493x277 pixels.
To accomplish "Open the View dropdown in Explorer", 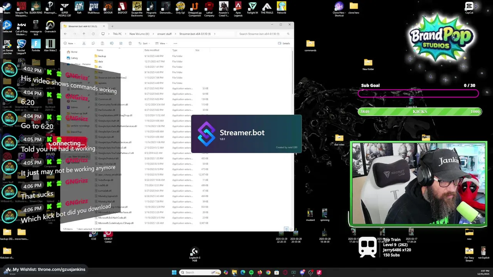I will pyautogui.click(x=162, y=43).
